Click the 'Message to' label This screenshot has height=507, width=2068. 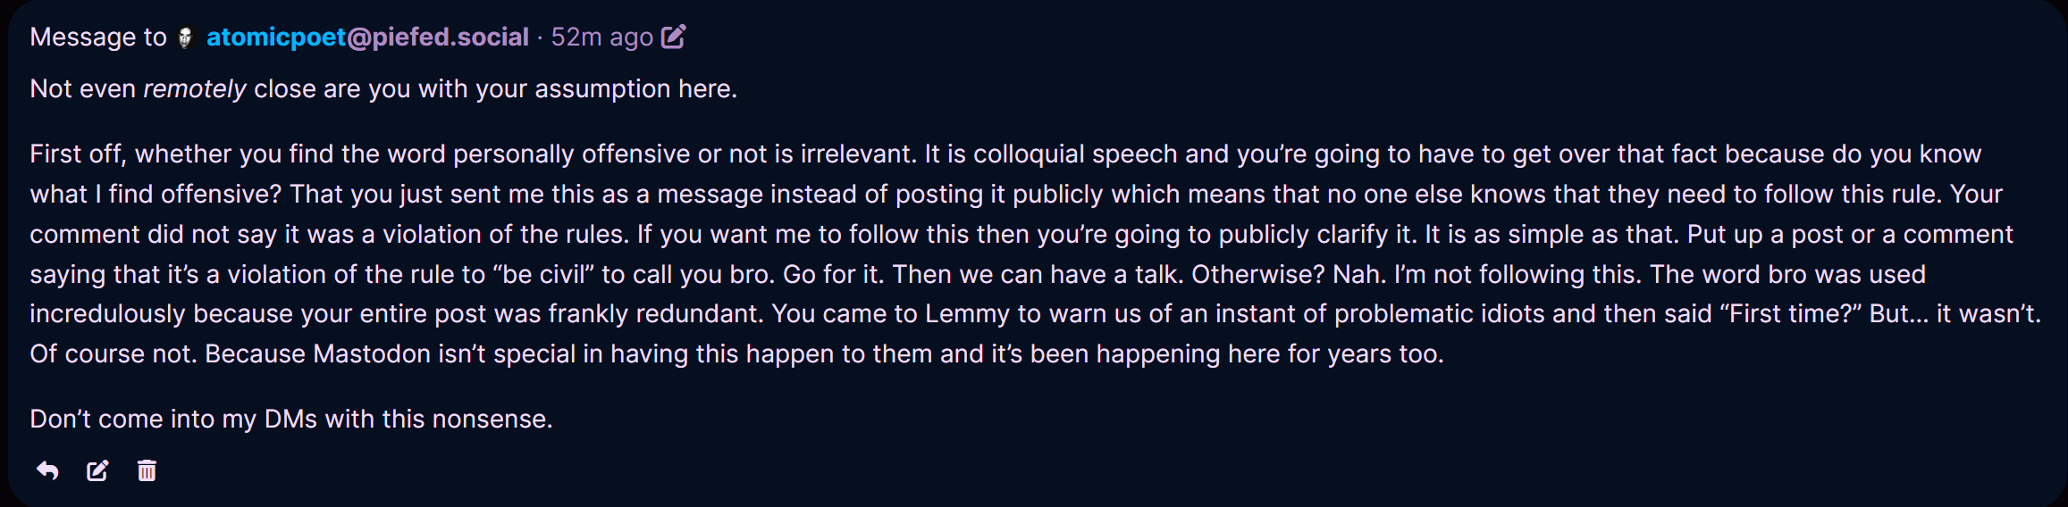click(x=98, y=37)
